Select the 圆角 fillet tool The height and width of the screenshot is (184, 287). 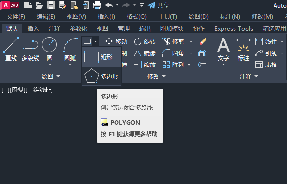pos(173,53)
